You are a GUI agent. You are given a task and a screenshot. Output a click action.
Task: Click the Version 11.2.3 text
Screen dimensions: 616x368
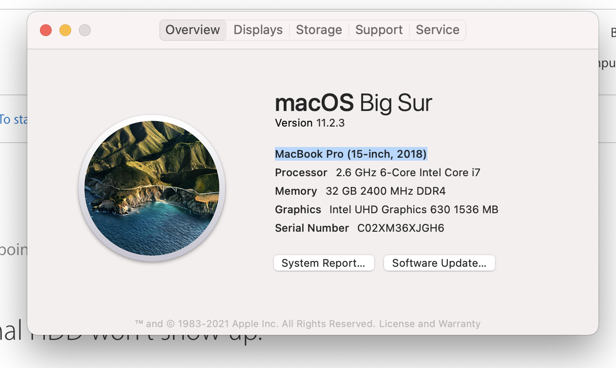point(309,123)
